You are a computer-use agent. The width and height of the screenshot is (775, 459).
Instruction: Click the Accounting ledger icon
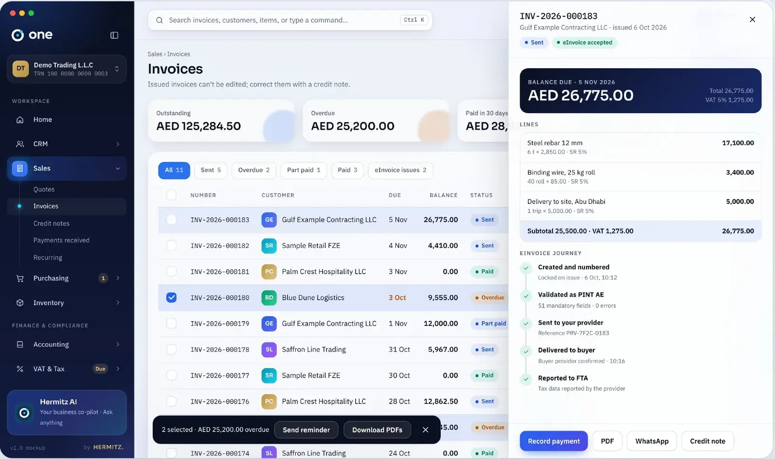20,344
